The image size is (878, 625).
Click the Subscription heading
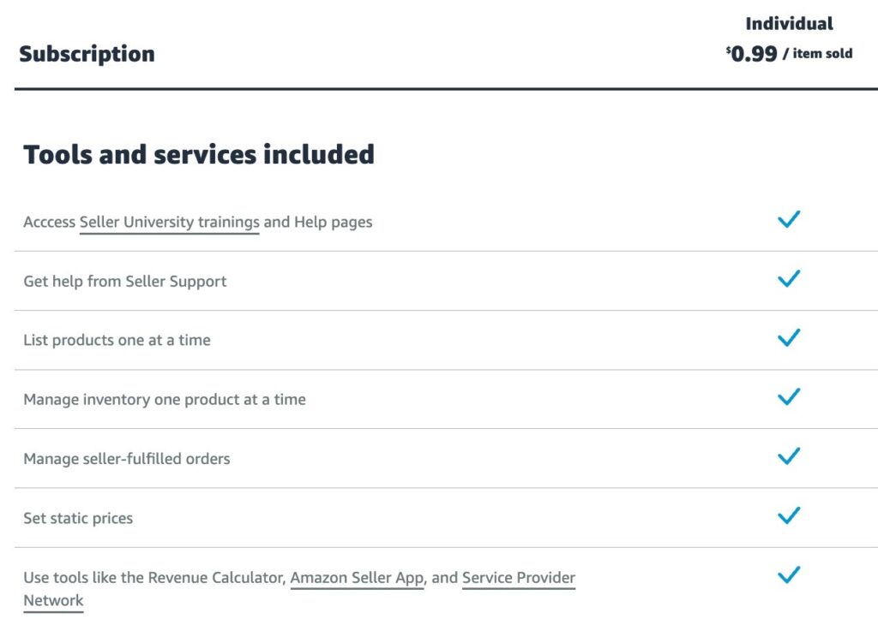pyautogui.click(x=87, y=54)
